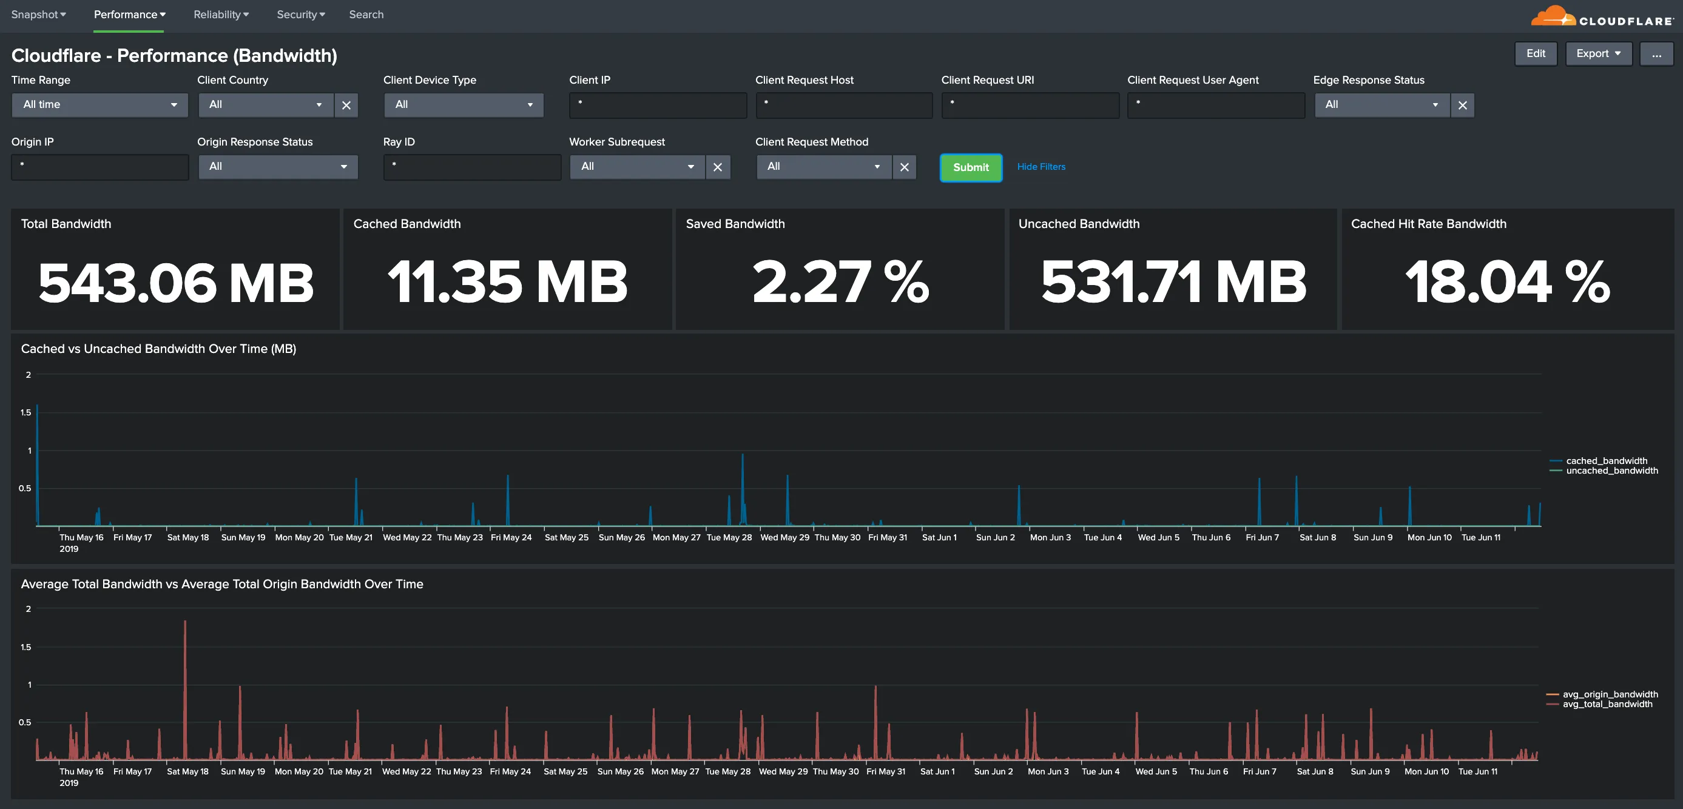Image resolution: width=1683 pixels, height=809 pixels.
Task: Click the Submit button
Action: (x=970, y=167)
